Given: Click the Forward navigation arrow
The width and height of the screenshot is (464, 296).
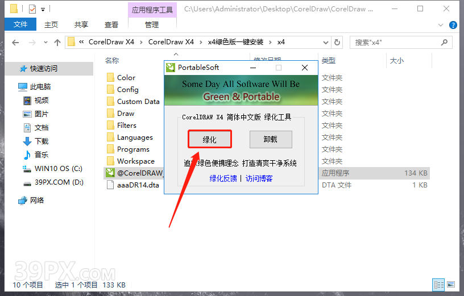Looking at the screenshot, I should [32, 43].
